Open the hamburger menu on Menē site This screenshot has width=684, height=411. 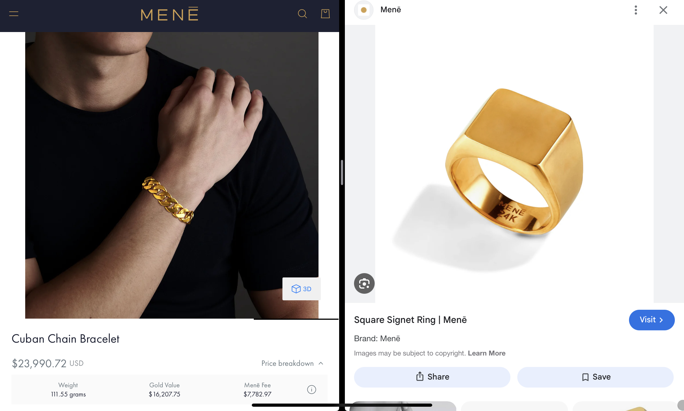point(14,14)
